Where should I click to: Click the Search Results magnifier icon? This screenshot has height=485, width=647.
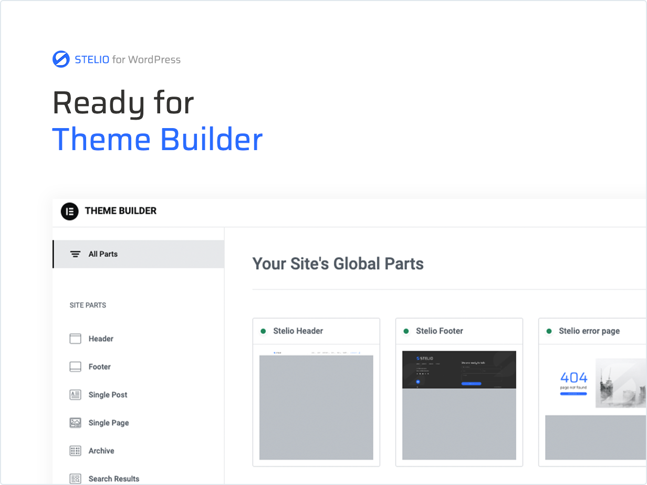pos(75,478)
